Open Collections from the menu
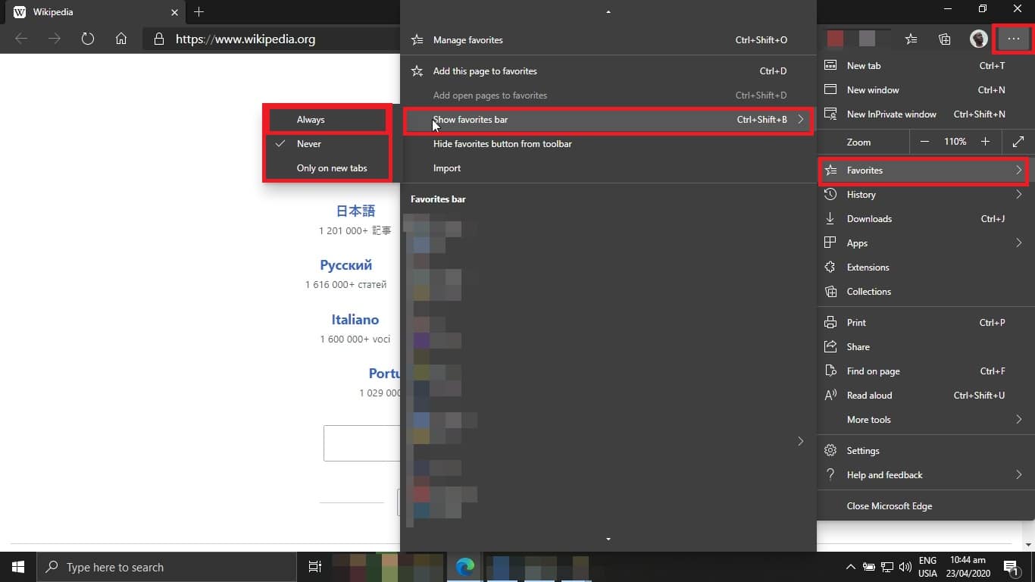 pyautogui.click(x=926, y=292)
